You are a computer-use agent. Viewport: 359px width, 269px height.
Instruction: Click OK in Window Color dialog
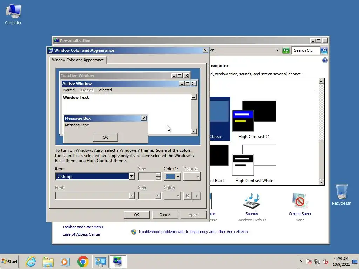pos(137,215)
